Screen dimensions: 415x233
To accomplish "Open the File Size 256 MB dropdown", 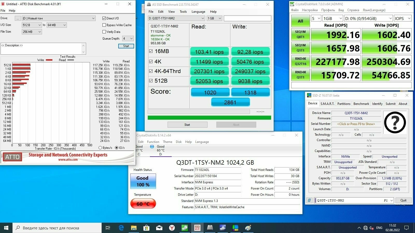I will pyautogui.click(x=32, y=32).
